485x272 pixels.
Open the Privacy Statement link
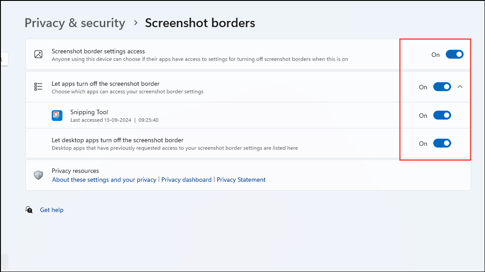[x=241, y=180]
